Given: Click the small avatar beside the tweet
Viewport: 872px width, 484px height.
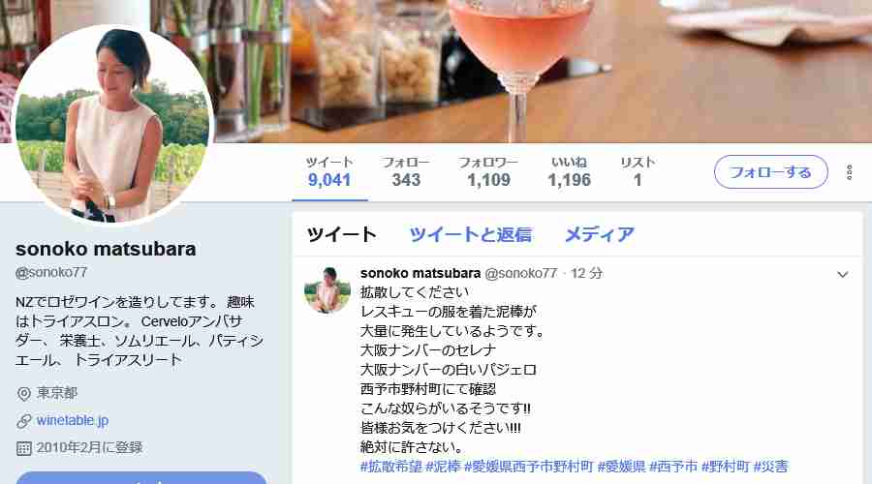Looking at the screenshot, I should pos(327,289).
